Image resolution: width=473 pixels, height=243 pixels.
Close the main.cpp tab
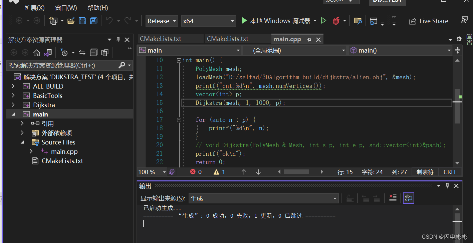[318, 40]
